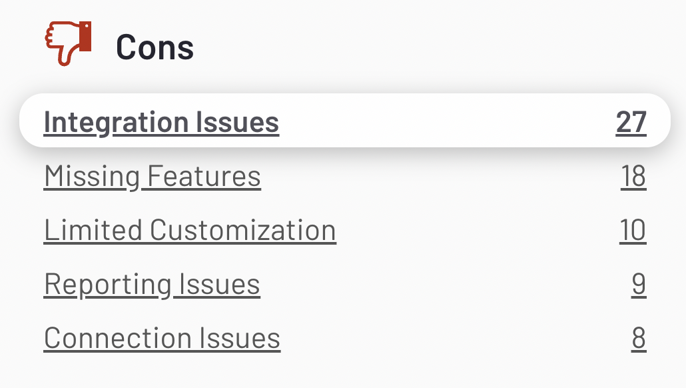Select the highlighted Integration Issues row
Image resolution: width=686 pixels, height=388 pixels.
point(343,121)
